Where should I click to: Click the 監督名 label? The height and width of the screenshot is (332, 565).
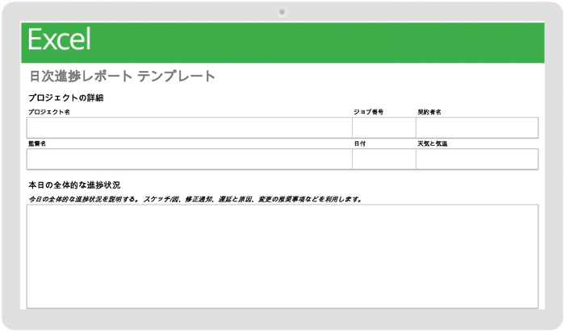pos(37,143)
